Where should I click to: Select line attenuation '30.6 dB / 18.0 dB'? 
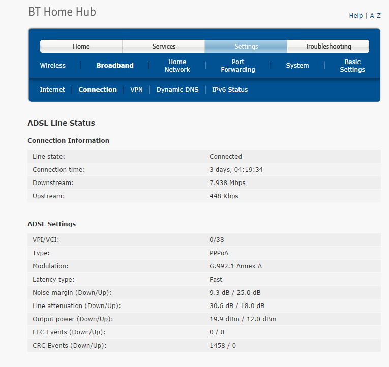pyautogui.click(x=237, y=306)
